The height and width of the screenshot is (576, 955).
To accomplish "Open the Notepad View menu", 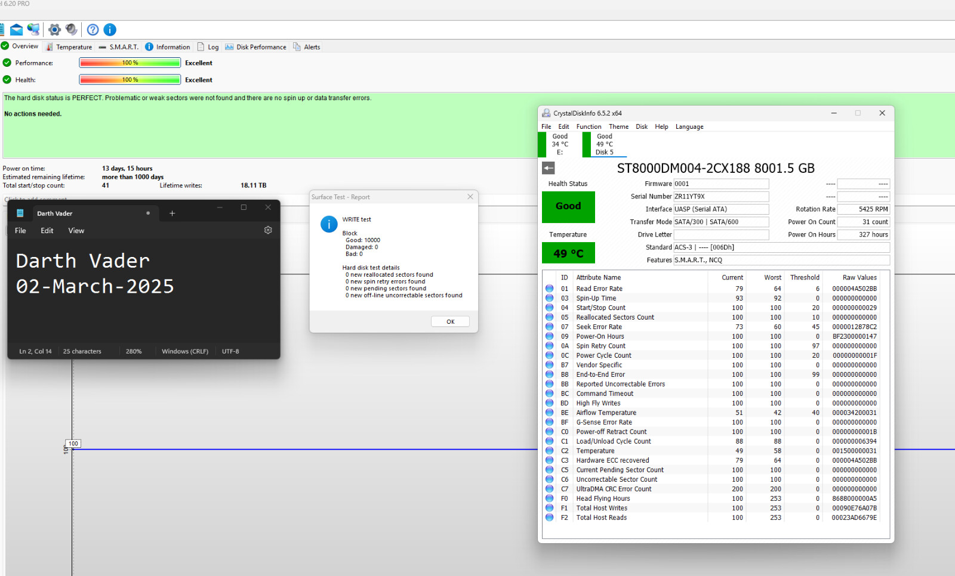I will [x=76, y=231].
